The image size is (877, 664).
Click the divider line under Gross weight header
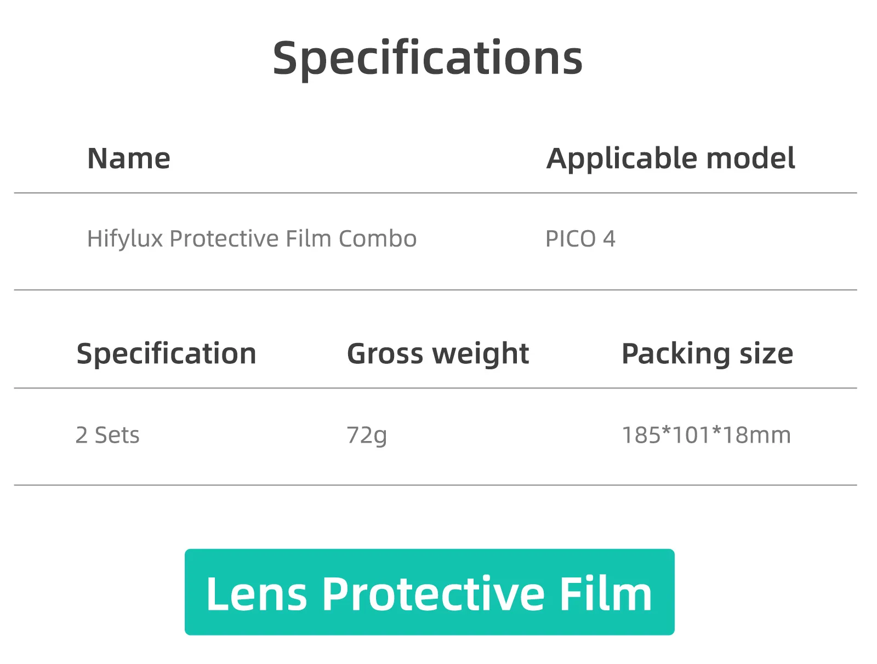tap(438, 388)
